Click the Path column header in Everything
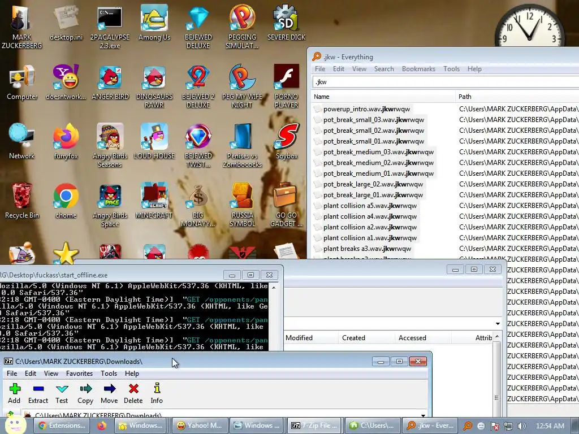This screenshot has width=579, height=434. [517, 97]
